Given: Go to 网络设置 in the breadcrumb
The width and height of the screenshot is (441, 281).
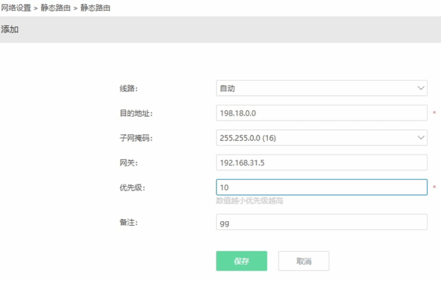Looking at the screenshot, I should click(16, 8).
